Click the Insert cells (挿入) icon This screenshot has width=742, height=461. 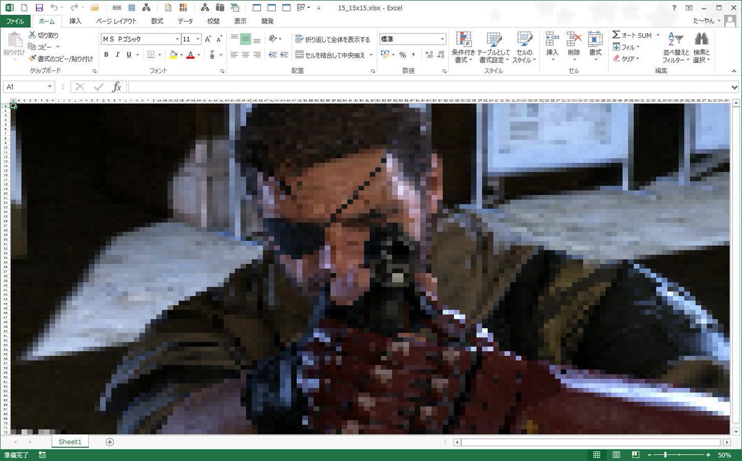[x=552, y=40]
